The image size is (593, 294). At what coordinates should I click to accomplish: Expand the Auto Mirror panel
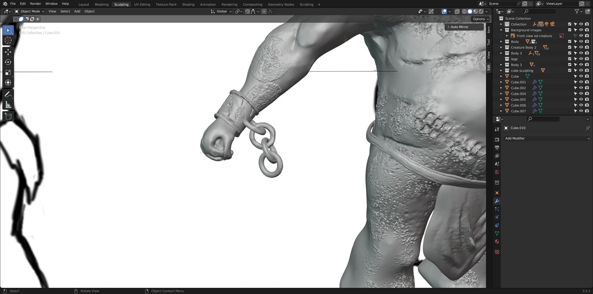click(448, 27)
